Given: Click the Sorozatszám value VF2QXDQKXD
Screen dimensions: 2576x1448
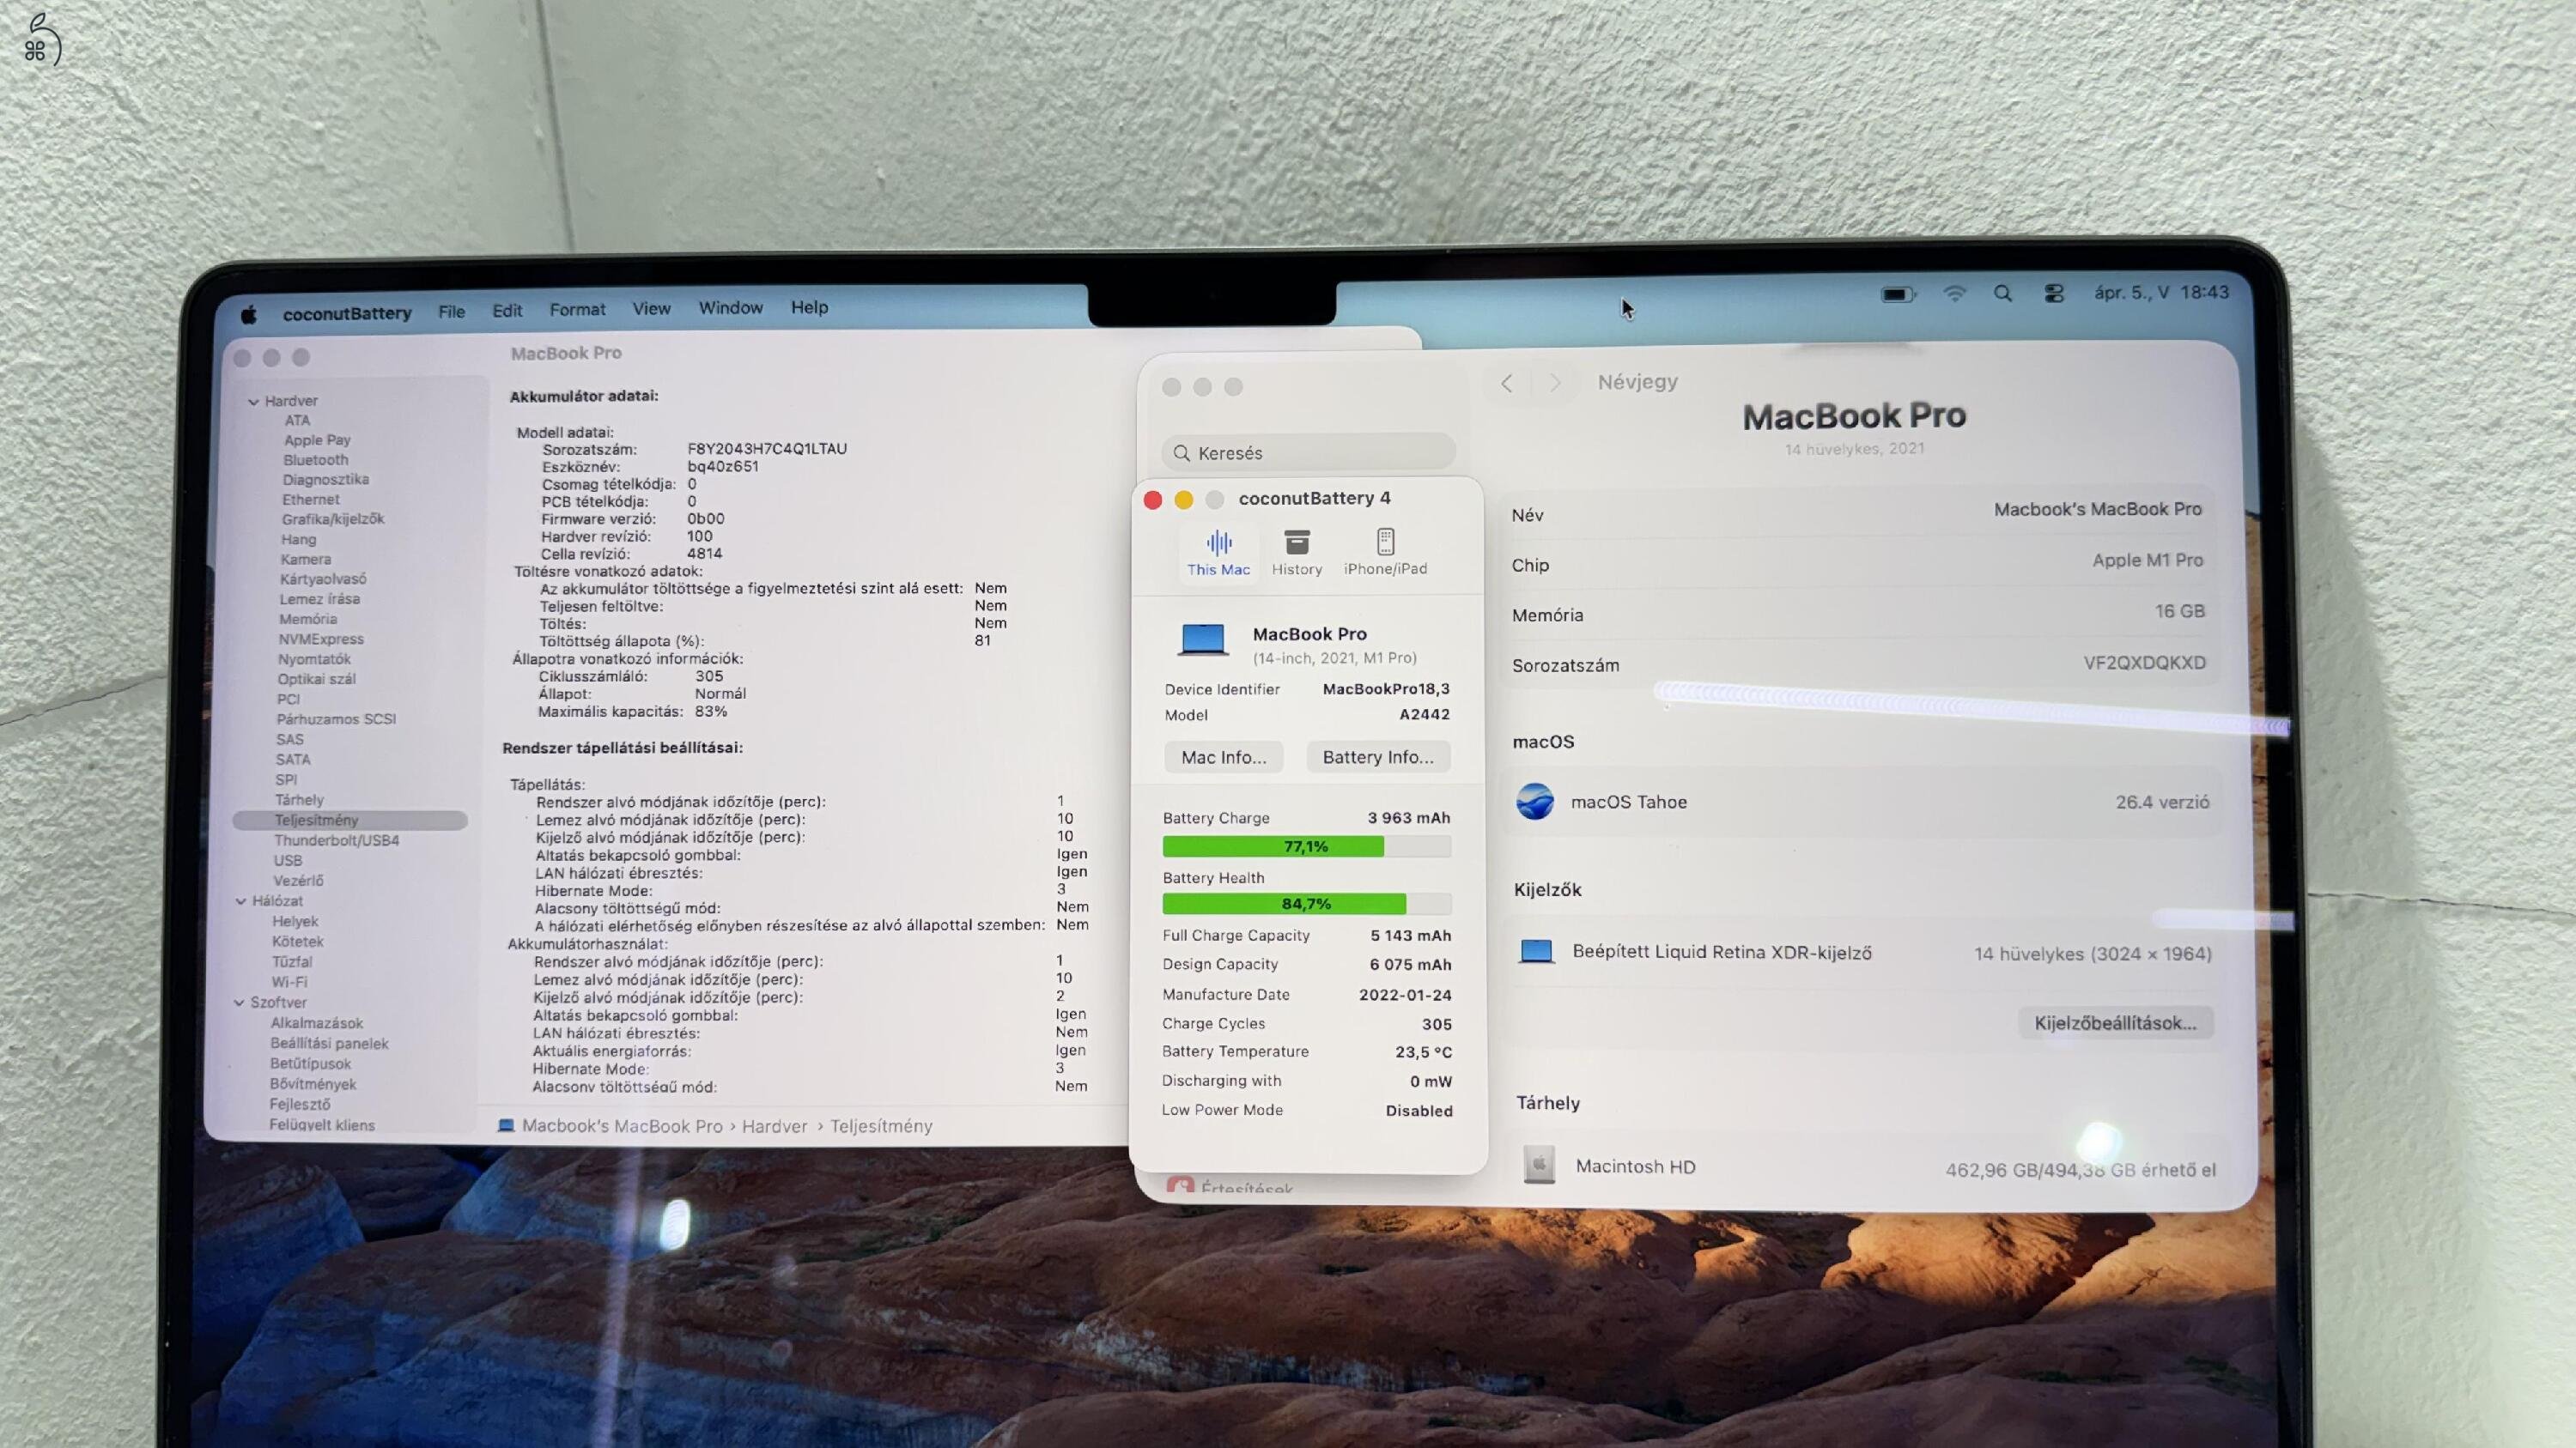Looking at the screenshot, I should pos(2144,663).
